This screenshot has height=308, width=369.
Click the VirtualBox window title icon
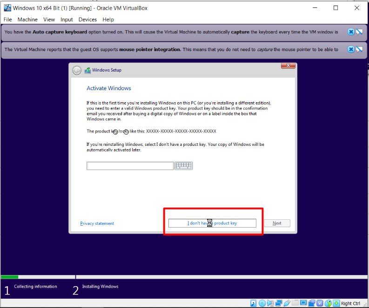(x=7, y=8)
